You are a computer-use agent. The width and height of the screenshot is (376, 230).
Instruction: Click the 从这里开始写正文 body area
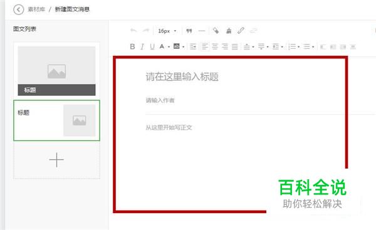click(169, 127)
